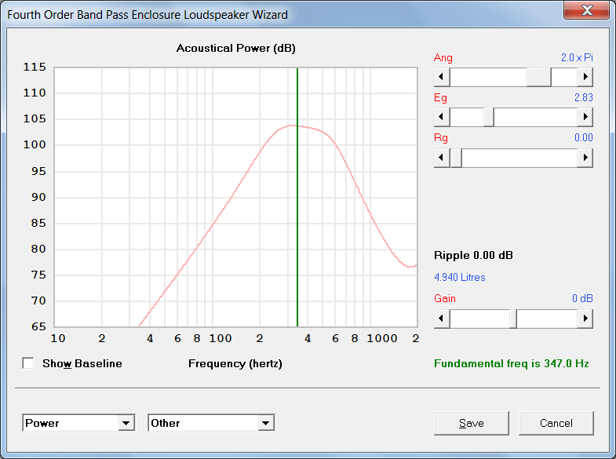Toggle the Show Baseline checkbox
616x459 pixels.
[28, 363]
